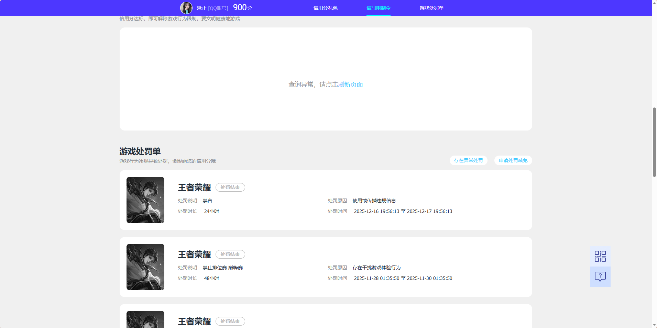Viewport: 657px width, 328px height.
Task: Click the time range starting 2025-11-28 01:35:50
Action: tap(403, 278)
